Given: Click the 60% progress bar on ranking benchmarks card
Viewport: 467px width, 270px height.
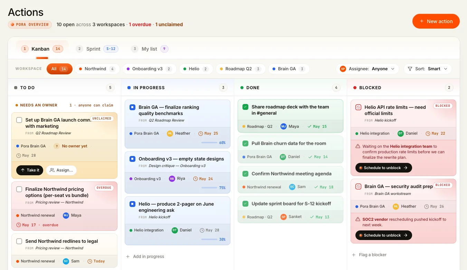Looking at the screenshot, I should coord(209,143).
